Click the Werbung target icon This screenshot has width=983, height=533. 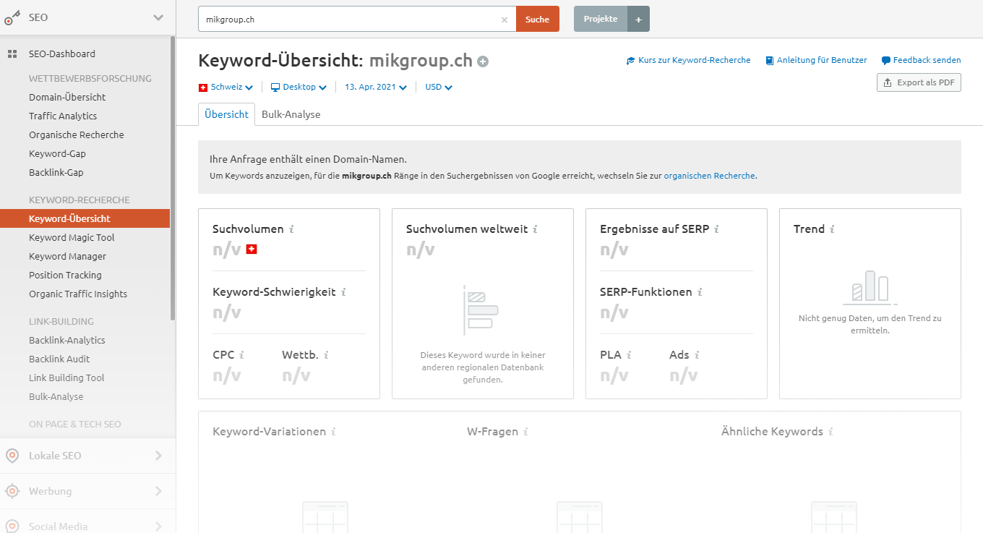12,492
